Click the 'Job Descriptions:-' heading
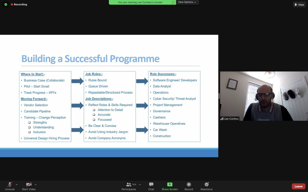 coord(99,99)
